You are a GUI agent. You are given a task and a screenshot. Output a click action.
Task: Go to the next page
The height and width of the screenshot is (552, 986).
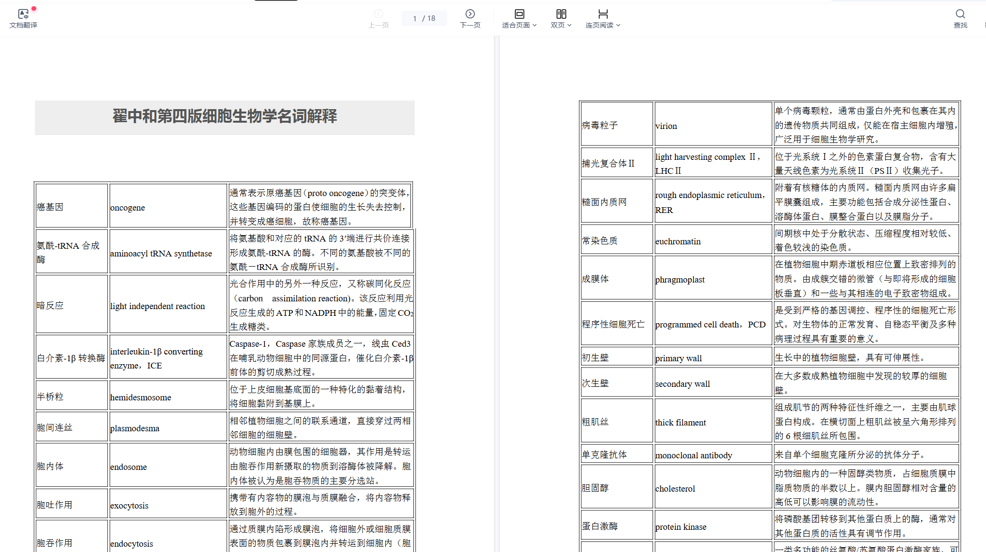(470, 14)
